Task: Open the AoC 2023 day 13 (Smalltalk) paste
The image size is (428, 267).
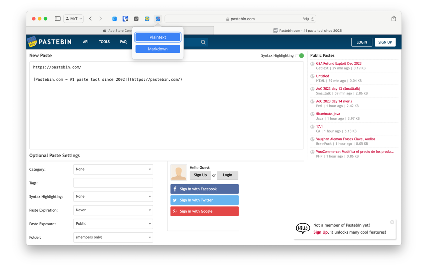Action: pyautogui.click(x=338, y=89)
